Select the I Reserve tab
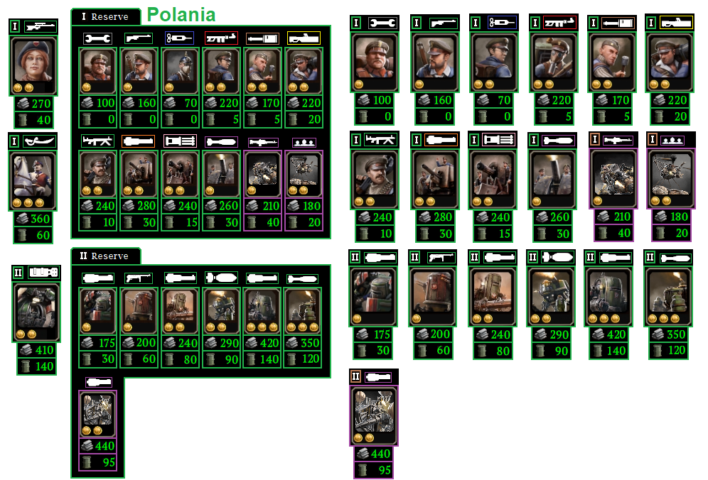The height and width of the screenshot is (480, 708). 106,17
